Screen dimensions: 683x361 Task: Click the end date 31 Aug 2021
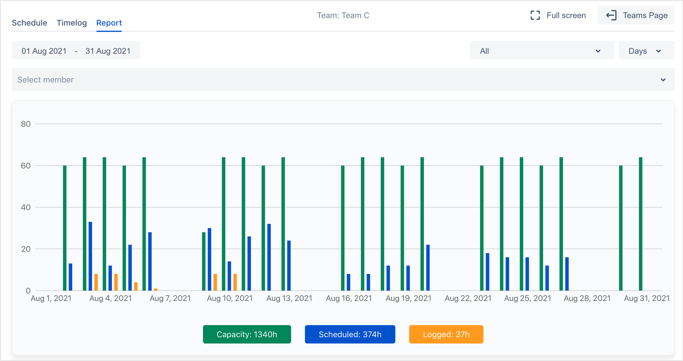click(108, 51)
